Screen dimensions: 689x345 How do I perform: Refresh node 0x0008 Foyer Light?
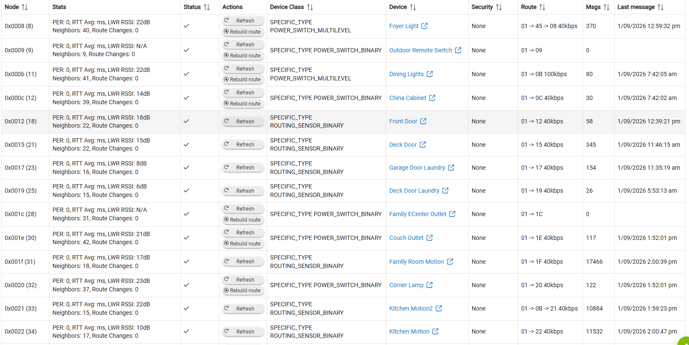[243, 20]
